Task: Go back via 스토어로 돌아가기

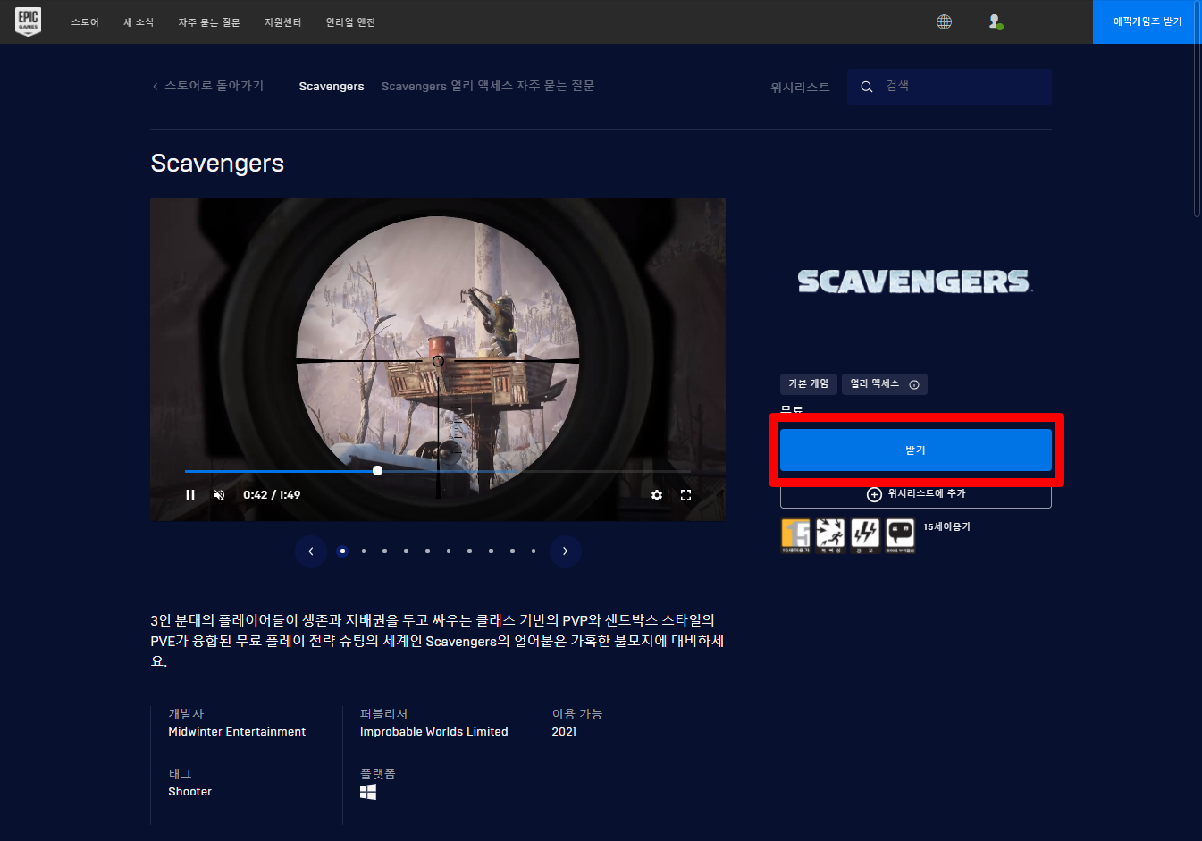Action: point(208,86)
